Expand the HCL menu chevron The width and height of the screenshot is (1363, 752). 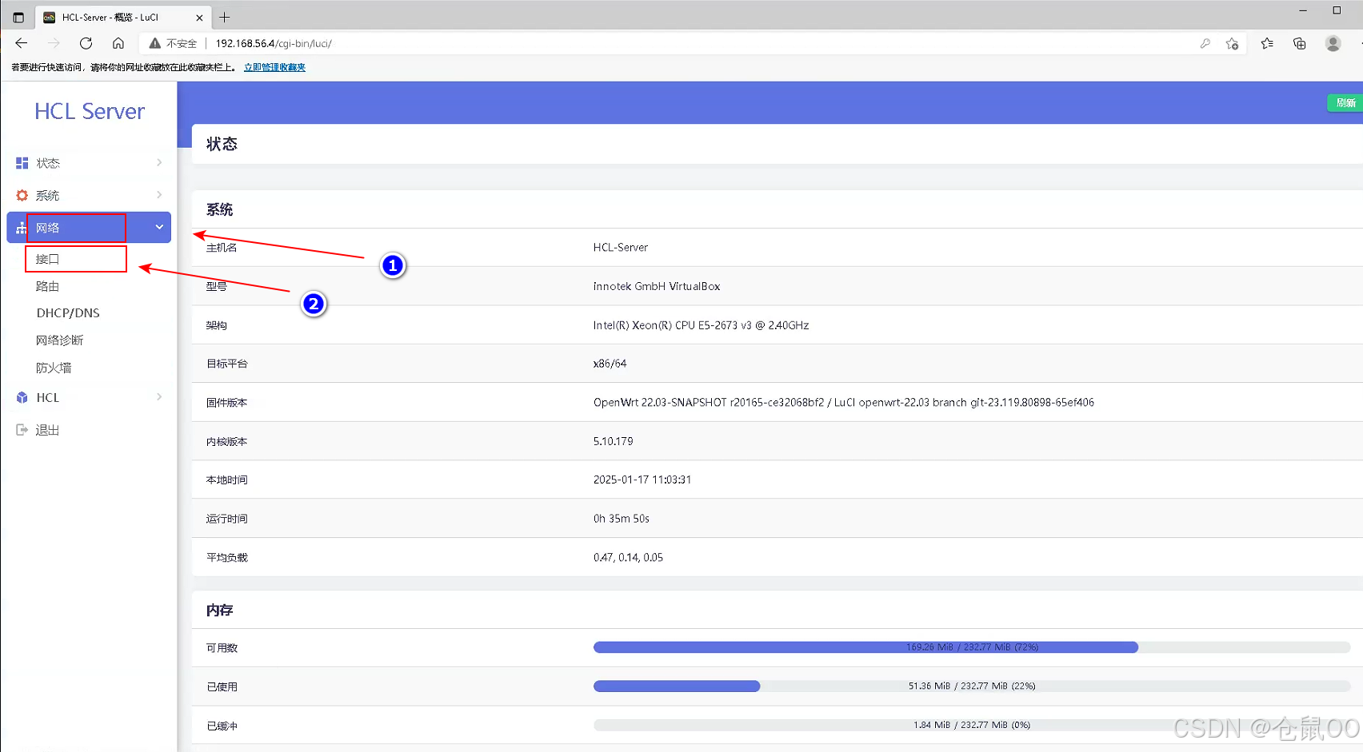pyautogui.click(x=158, y=397)
